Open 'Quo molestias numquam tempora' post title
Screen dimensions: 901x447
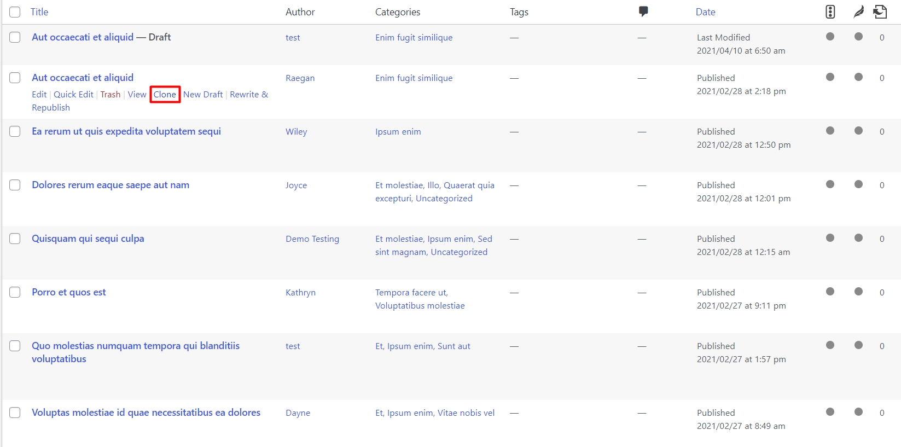[136, 352]
